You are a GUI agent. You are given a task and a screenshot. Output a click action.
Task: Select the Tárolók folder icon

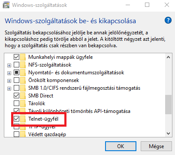(x=23, y=103)
